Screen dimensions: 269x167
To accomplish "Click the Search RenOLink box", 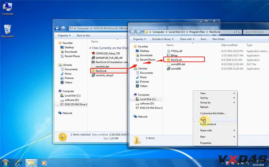I will (256, 32).
